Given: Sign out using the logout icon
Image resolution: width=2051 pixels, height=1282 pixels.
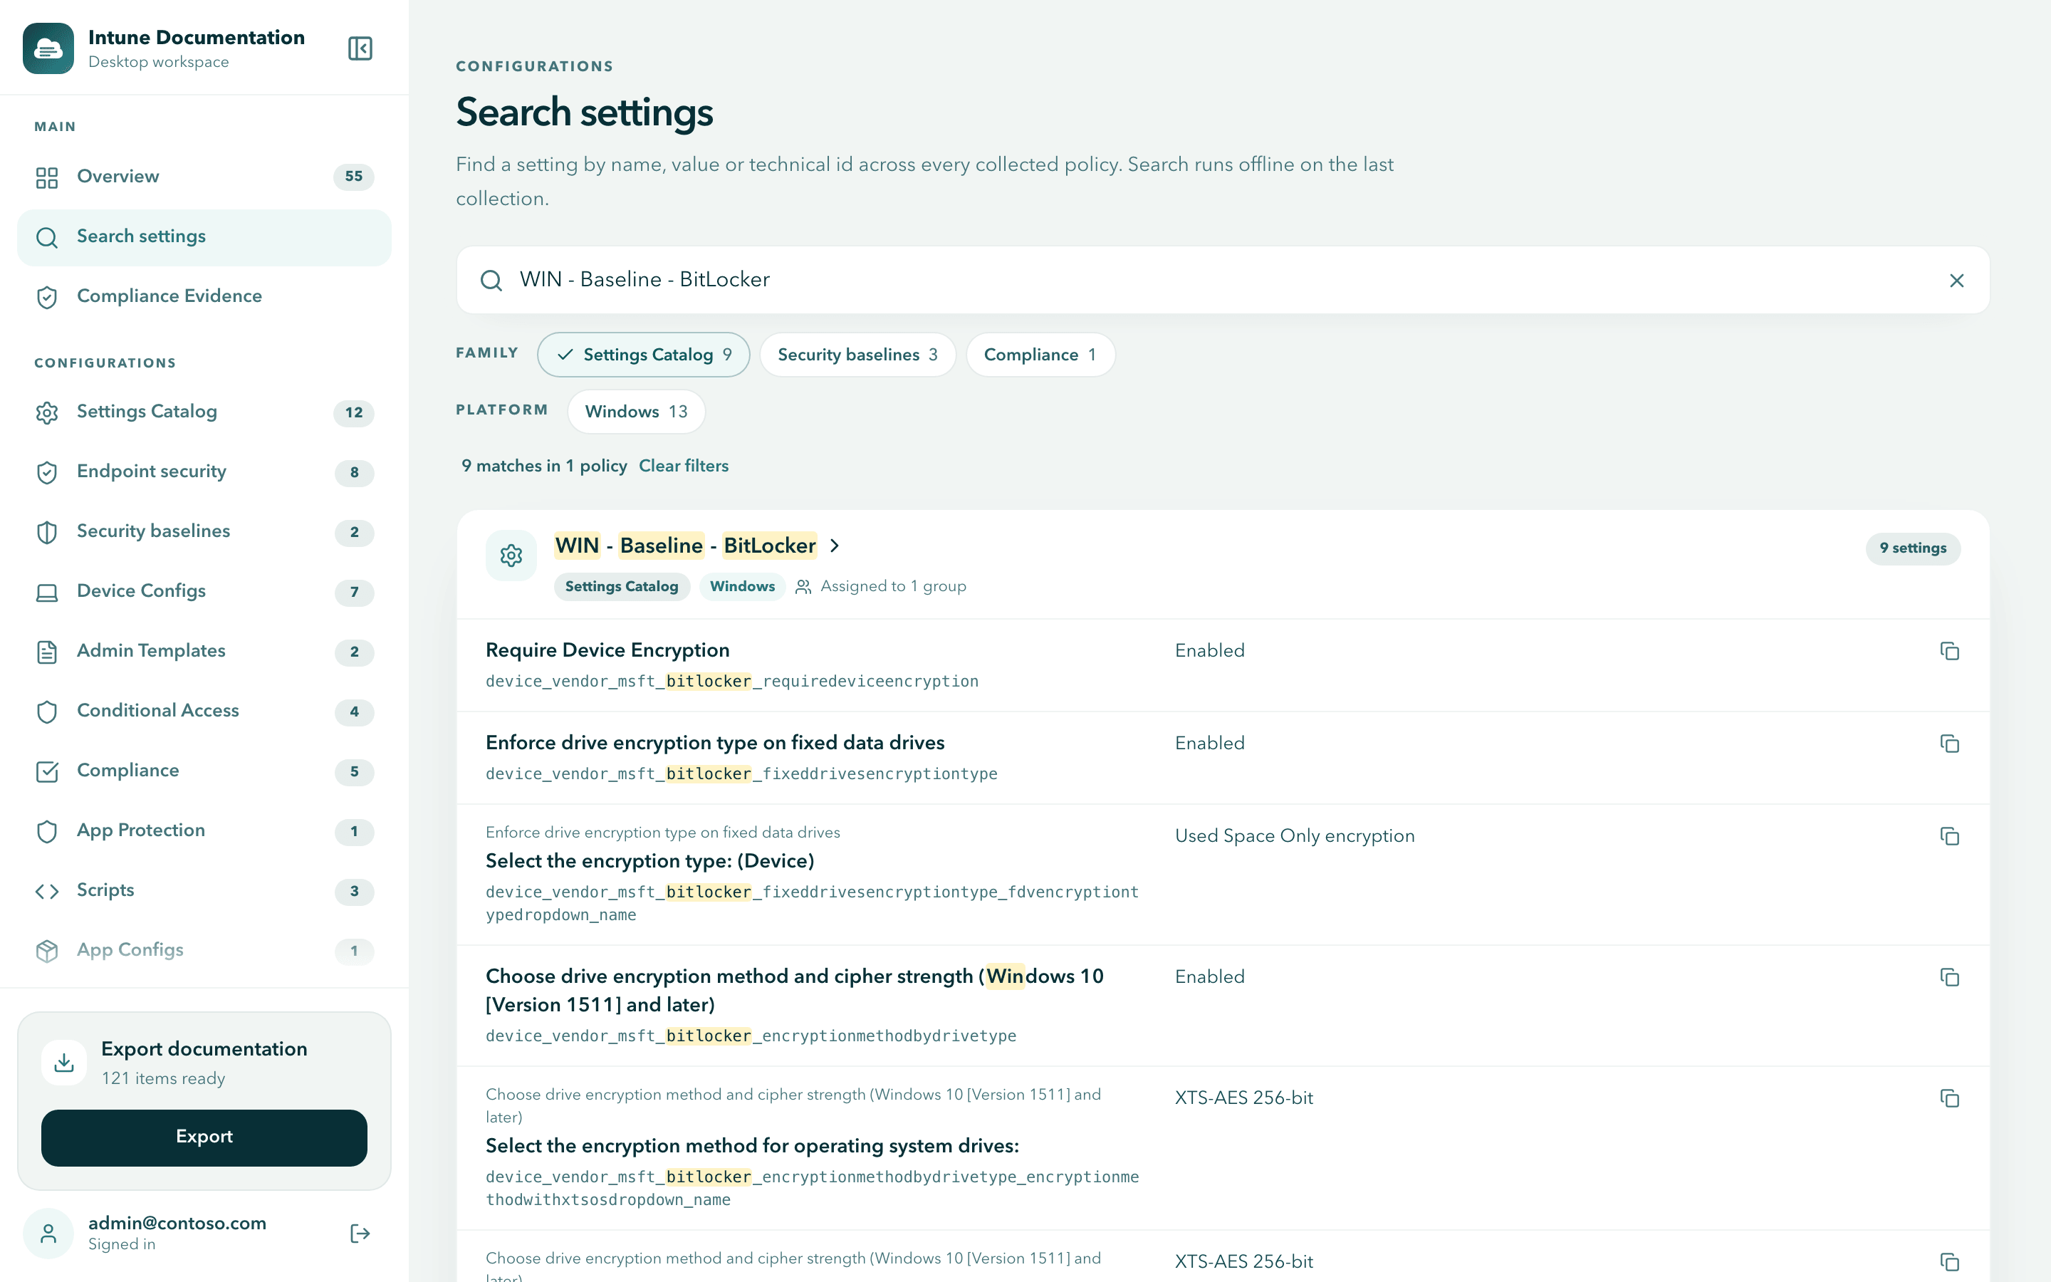Looking at the screenshot, I should (x=360, y=1233).
